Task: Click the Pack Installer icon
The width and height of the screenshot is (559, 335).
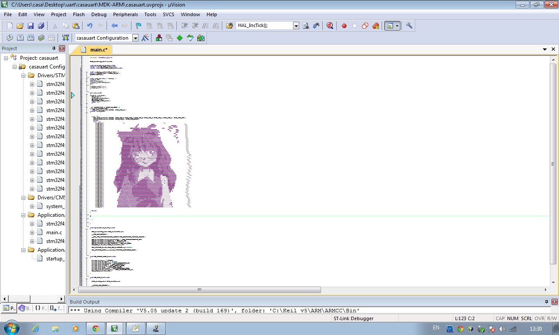Action: pos(201,38)
